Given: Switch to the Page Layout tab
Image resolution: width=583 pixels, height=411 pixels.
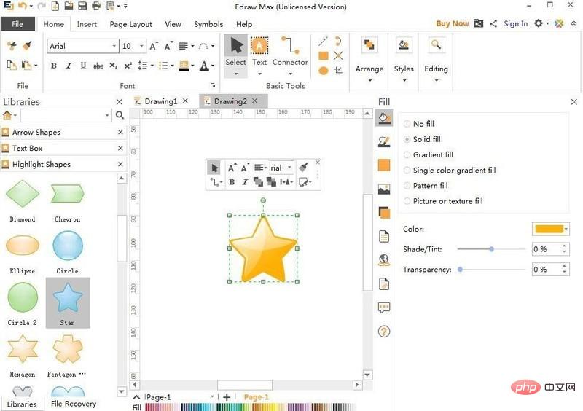Looking at the screenshot, I should 131,24.
